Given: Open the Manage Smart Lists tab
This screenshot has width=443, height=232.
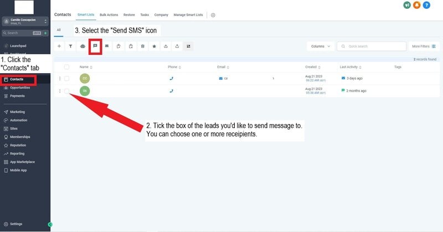Looking at the screenshot, I should pos(188,15).
